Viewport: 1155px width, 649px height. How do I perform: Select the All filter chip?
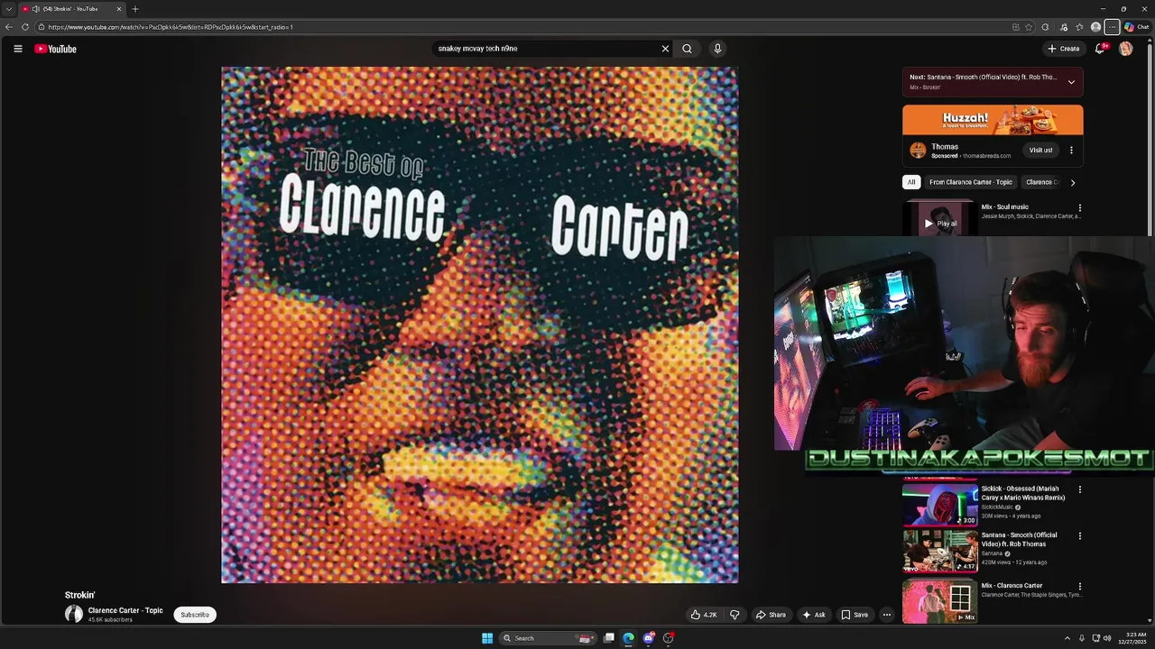911,182
